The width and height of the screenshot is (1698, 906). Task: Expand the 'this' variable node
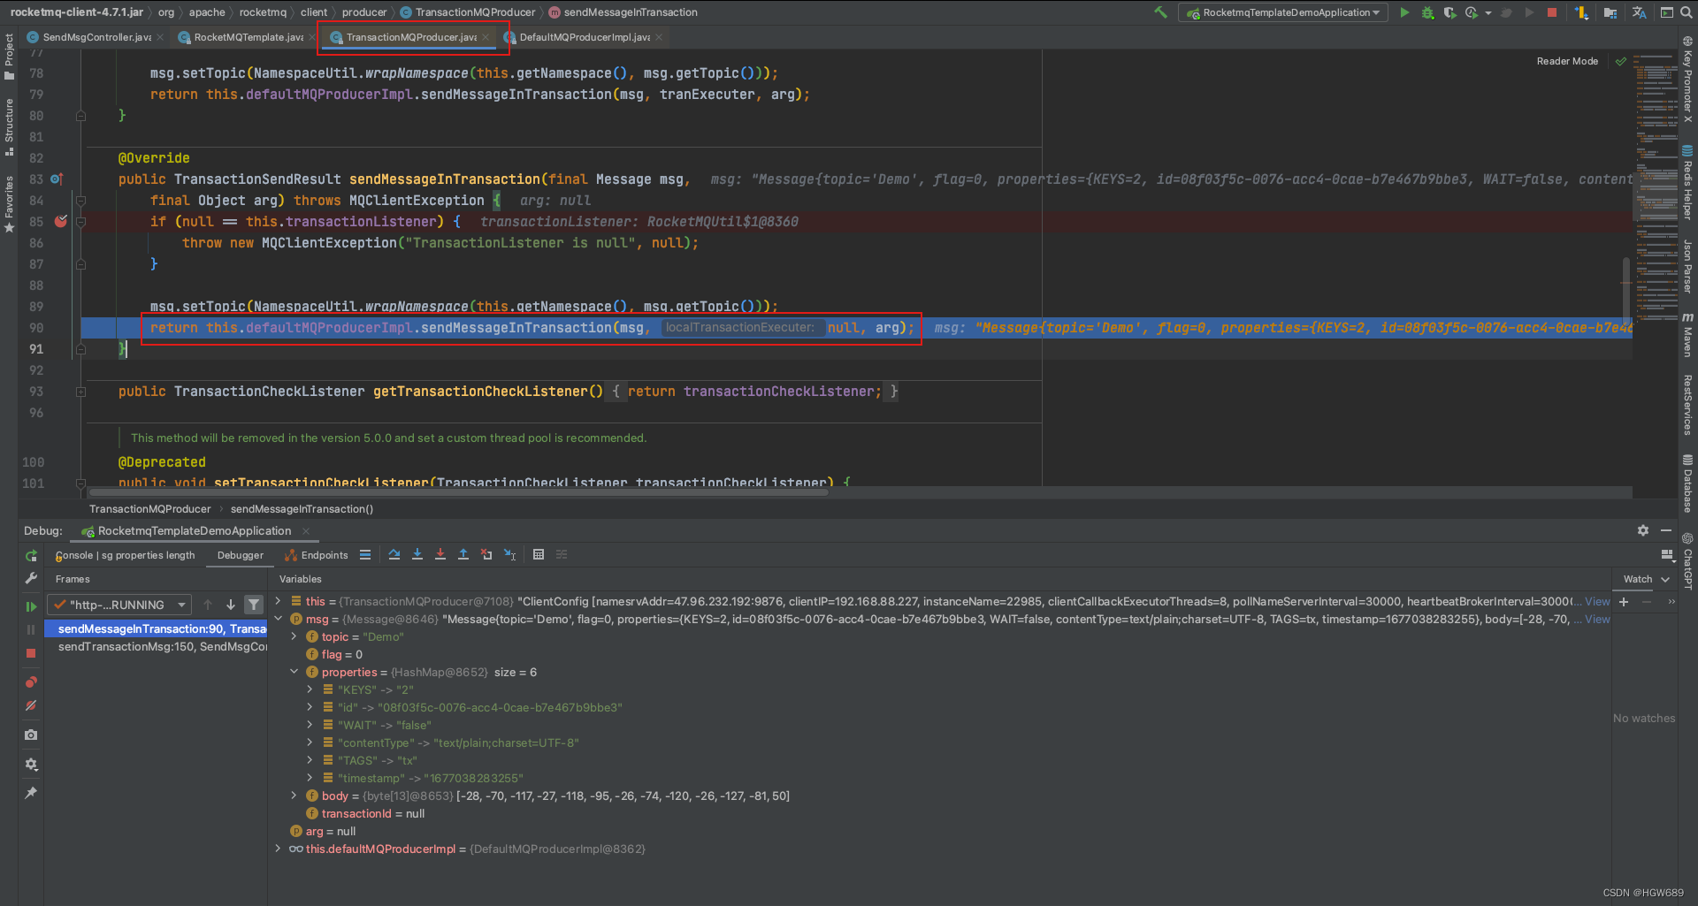(279, 601)
